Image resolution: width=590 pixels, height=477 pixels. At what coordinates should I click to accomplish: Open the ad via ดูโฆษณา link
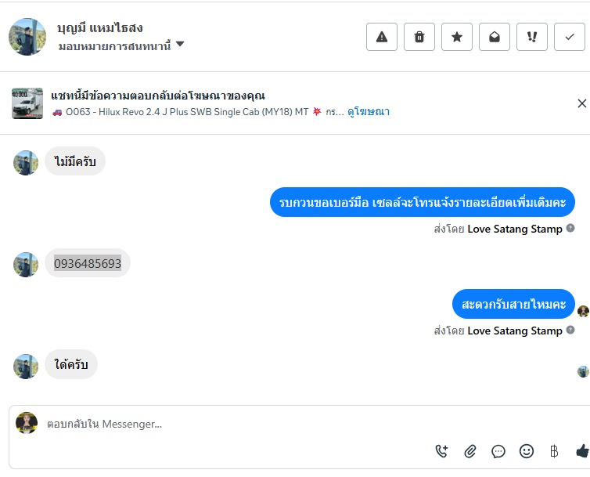click(x=369, y=112)
